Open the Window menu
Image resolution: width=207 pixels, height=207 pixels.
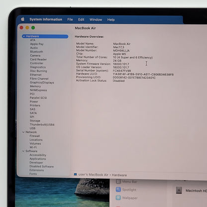96,19
